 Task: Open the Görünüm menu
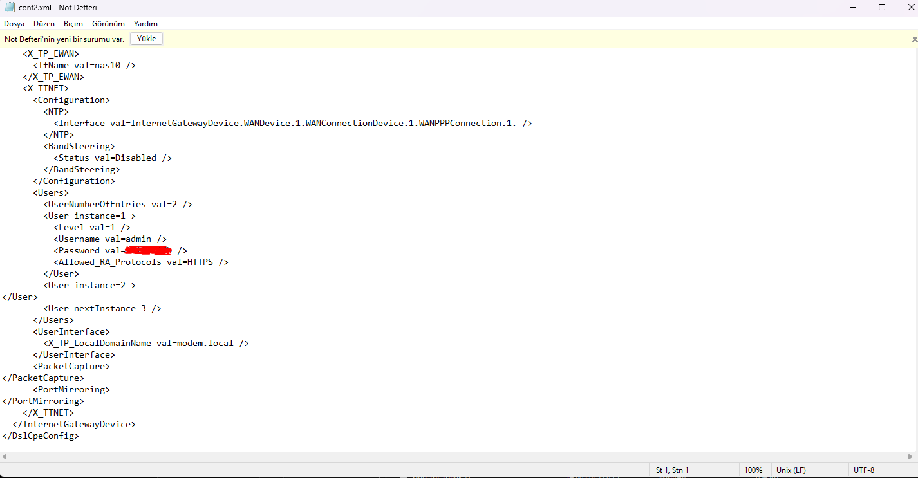pos(108,24)
